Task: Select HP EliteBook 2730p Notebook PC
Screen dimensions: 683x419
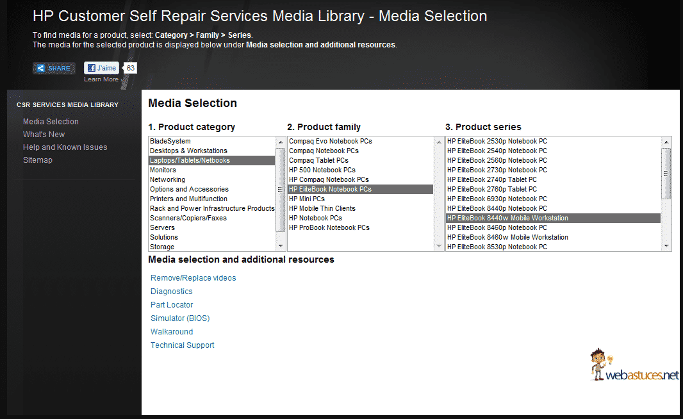Action: (553, 170)
